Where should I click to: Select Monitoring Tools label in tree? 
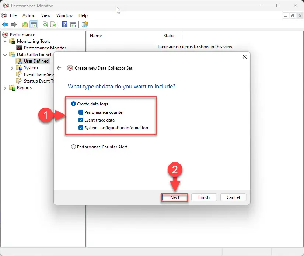[x=34, y=41]
